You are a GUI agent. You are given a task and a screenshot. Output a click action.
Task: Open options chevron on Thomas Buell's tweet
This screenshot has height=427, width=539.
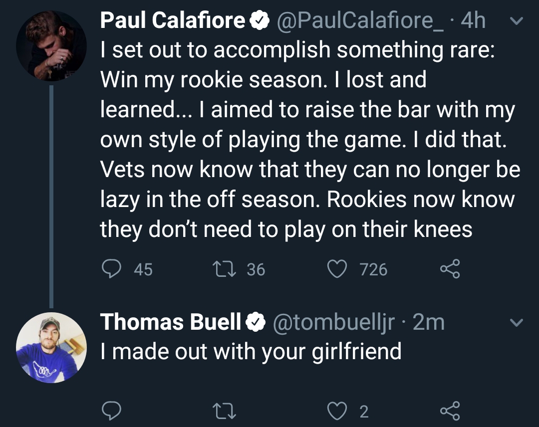coord(516,322)
